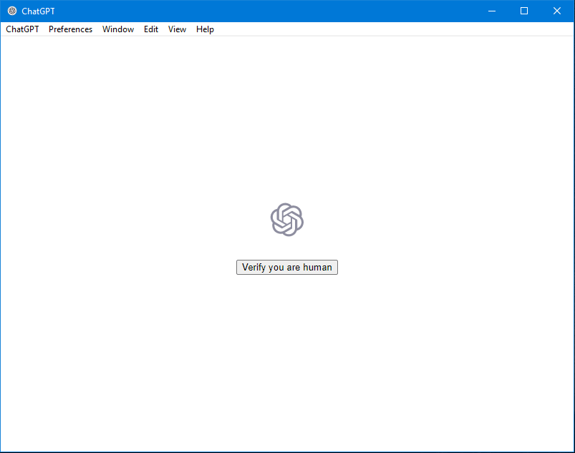The image size is (575, 453).
Task: Open the ChatGPT menu
Action: coord(22,29)
